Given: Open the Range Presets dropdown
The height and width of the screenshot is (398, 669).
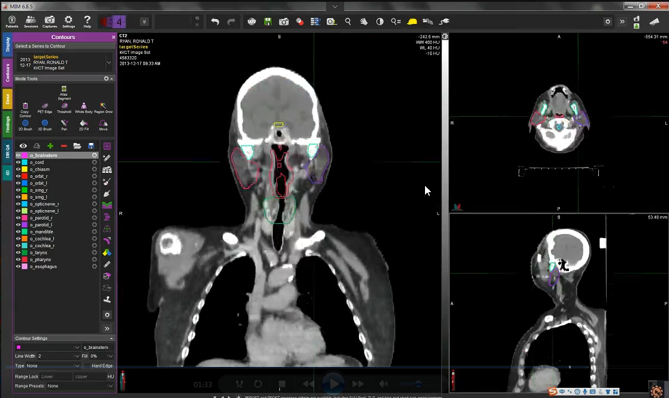Looking at the screenshot, I should pyautogui.click(x=110, y=386).
